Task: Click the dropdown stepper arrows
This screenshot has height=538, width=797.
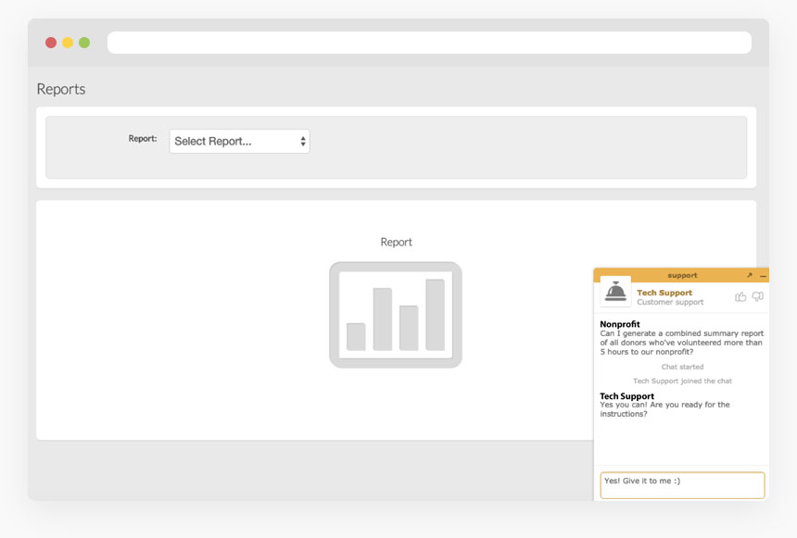Action: pyautogui.click(x=302, y=141)
